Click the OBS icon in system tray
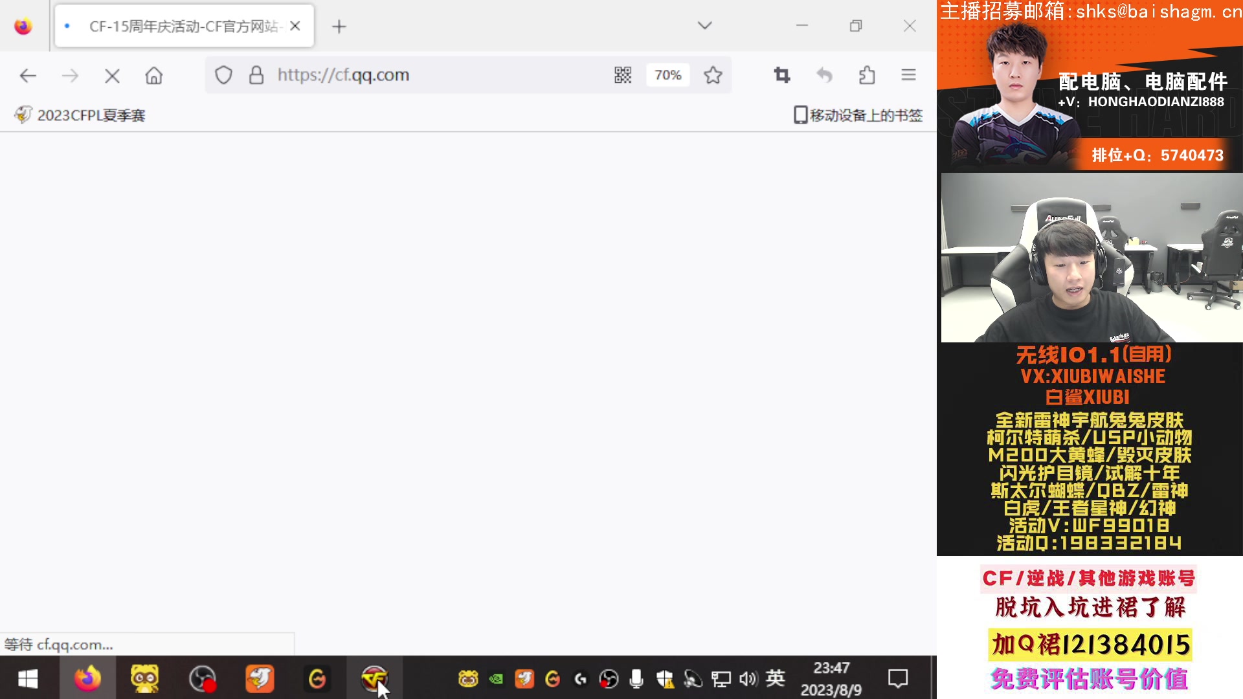1243x699 pixels. [x=609, y=679]
